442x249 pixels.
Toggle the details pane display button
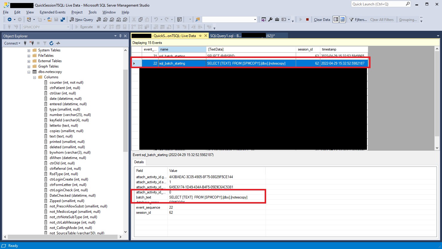point(342,20)
